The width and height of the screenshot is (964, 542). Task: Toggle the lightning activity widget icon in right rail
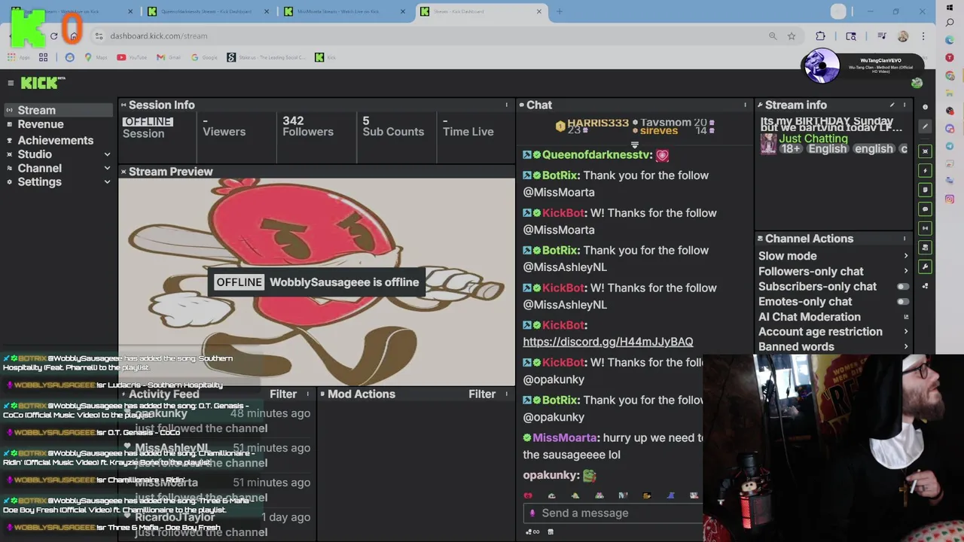click(x=926, y=171)
